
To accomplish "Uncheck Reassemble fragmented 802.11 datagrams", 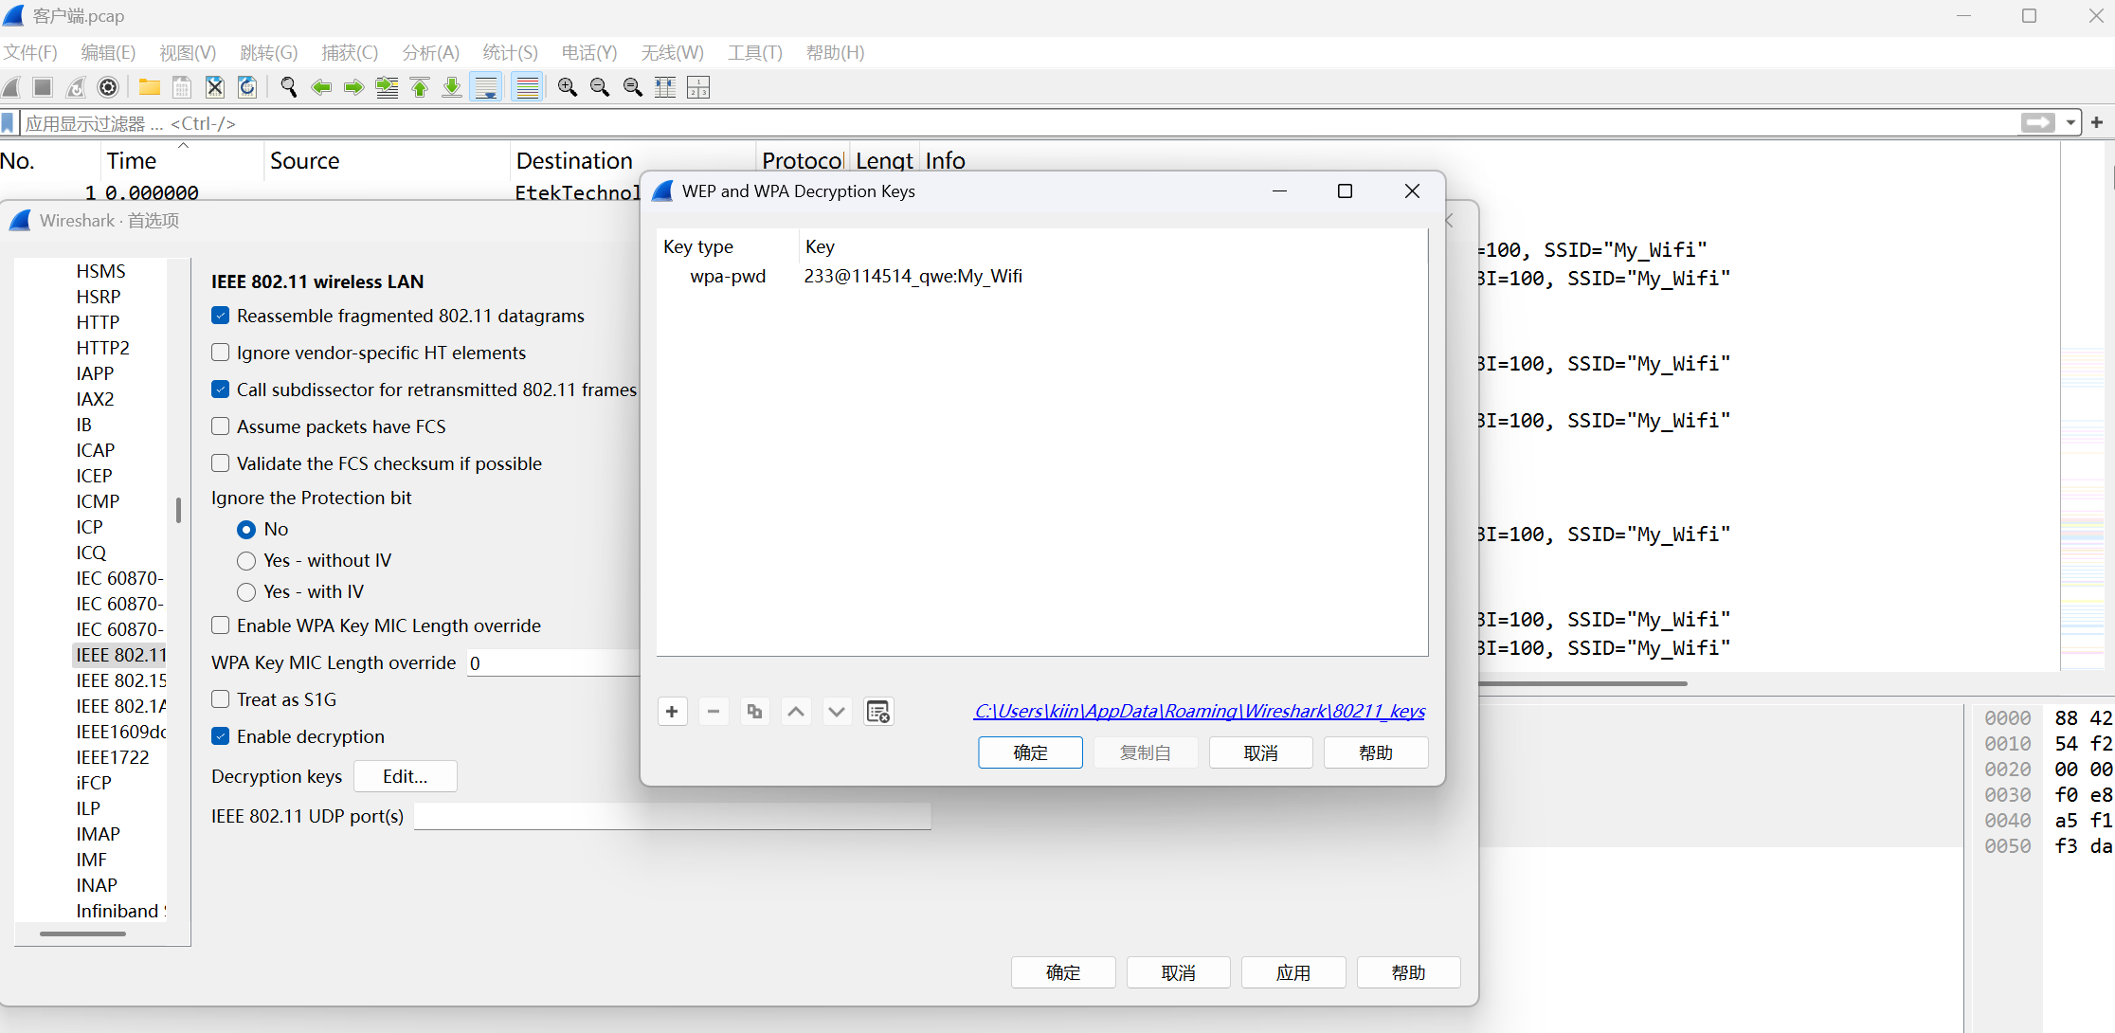I will coord(221,316).
